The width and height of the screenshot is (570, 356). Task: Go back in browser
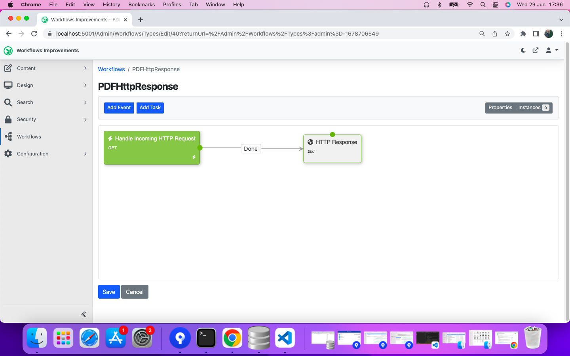[x=9, y=34]
